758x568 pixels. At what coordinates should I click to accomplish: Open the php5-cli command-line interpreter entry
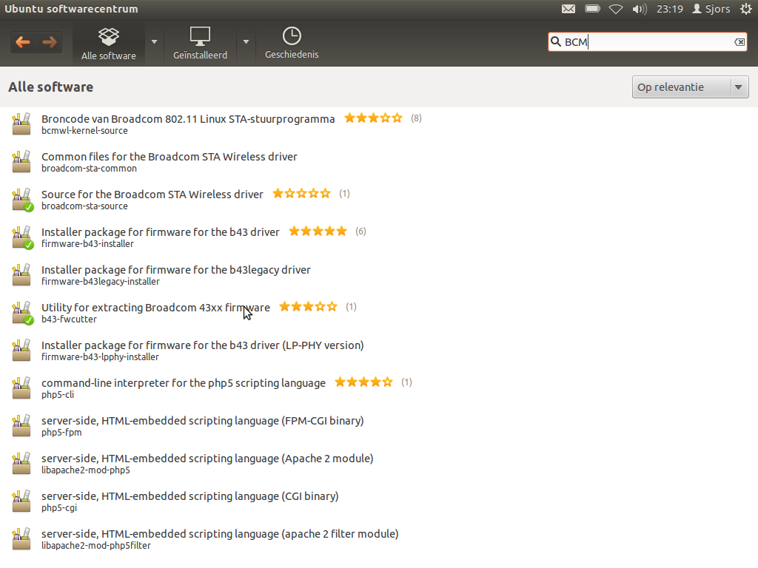point(184,383)
